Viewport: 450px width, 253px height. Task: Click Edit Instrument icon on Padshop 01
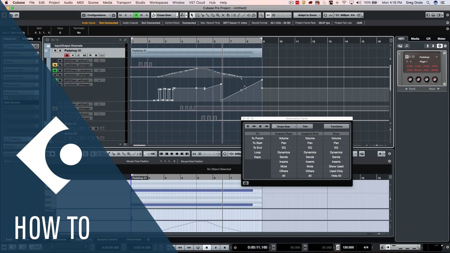84,55
